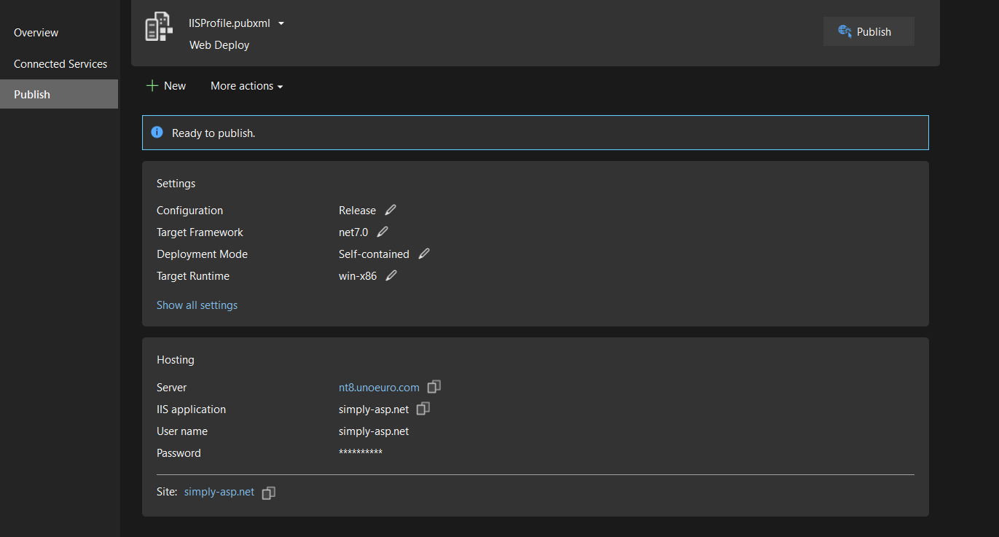Click the info icon in status banner
The image size is (999, 537).
pos(157,133)
